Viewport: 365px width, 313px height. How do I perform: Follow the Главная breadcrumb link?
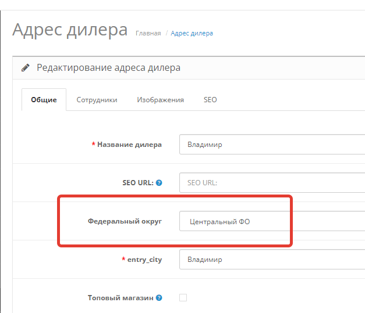(148, 34)
